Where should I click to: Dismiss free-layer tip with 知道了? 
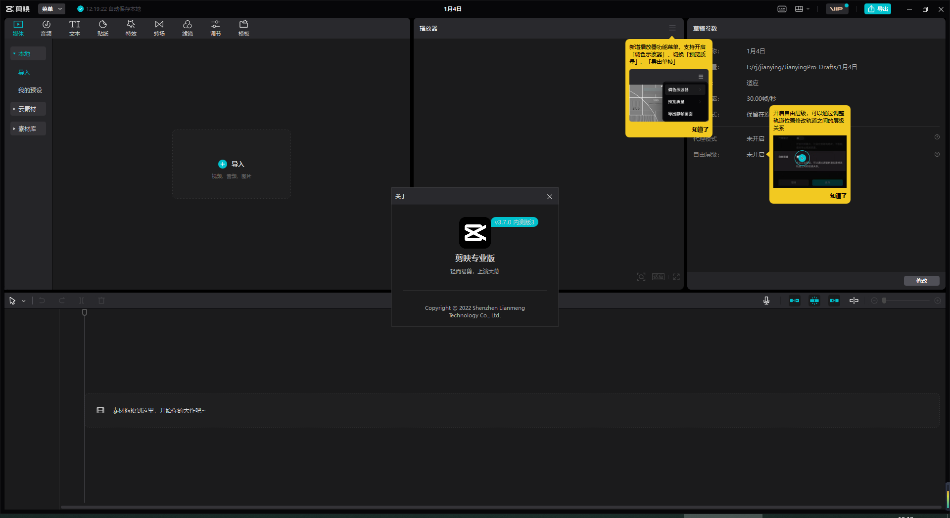(838, 196)
